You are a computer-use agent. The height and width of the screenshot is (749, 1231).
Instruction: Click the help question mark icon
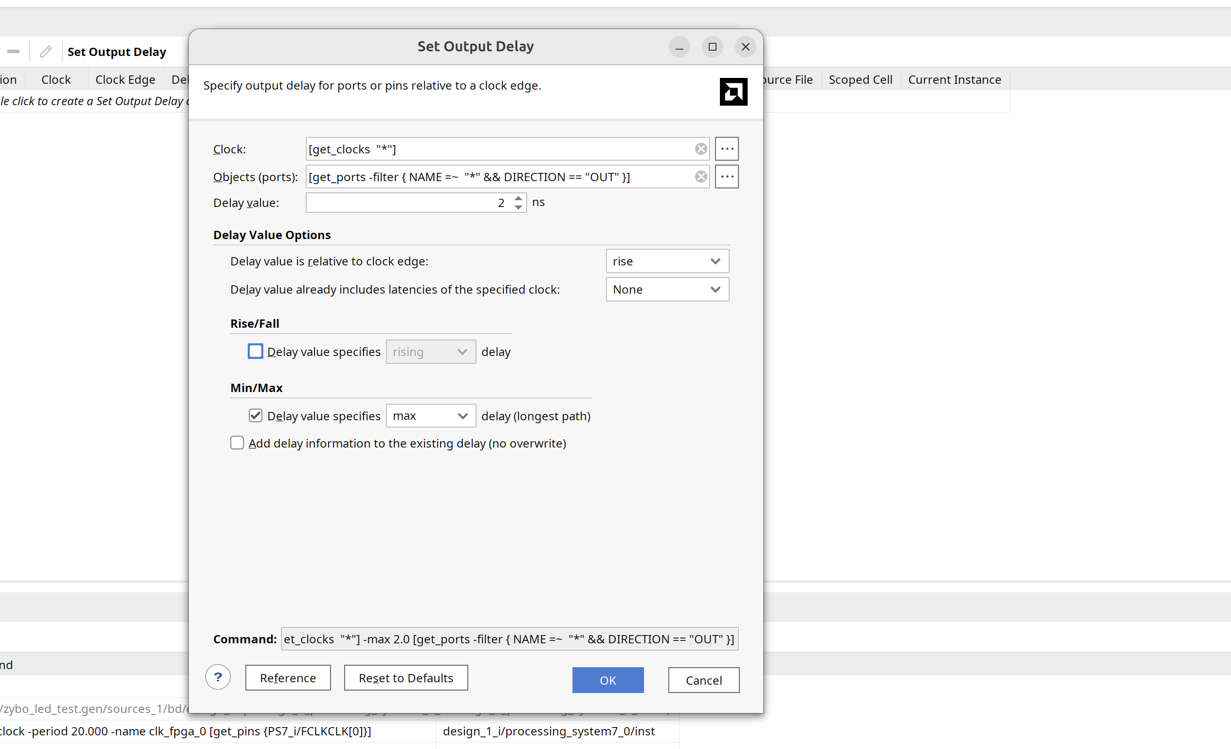click(x=218, y=677)
